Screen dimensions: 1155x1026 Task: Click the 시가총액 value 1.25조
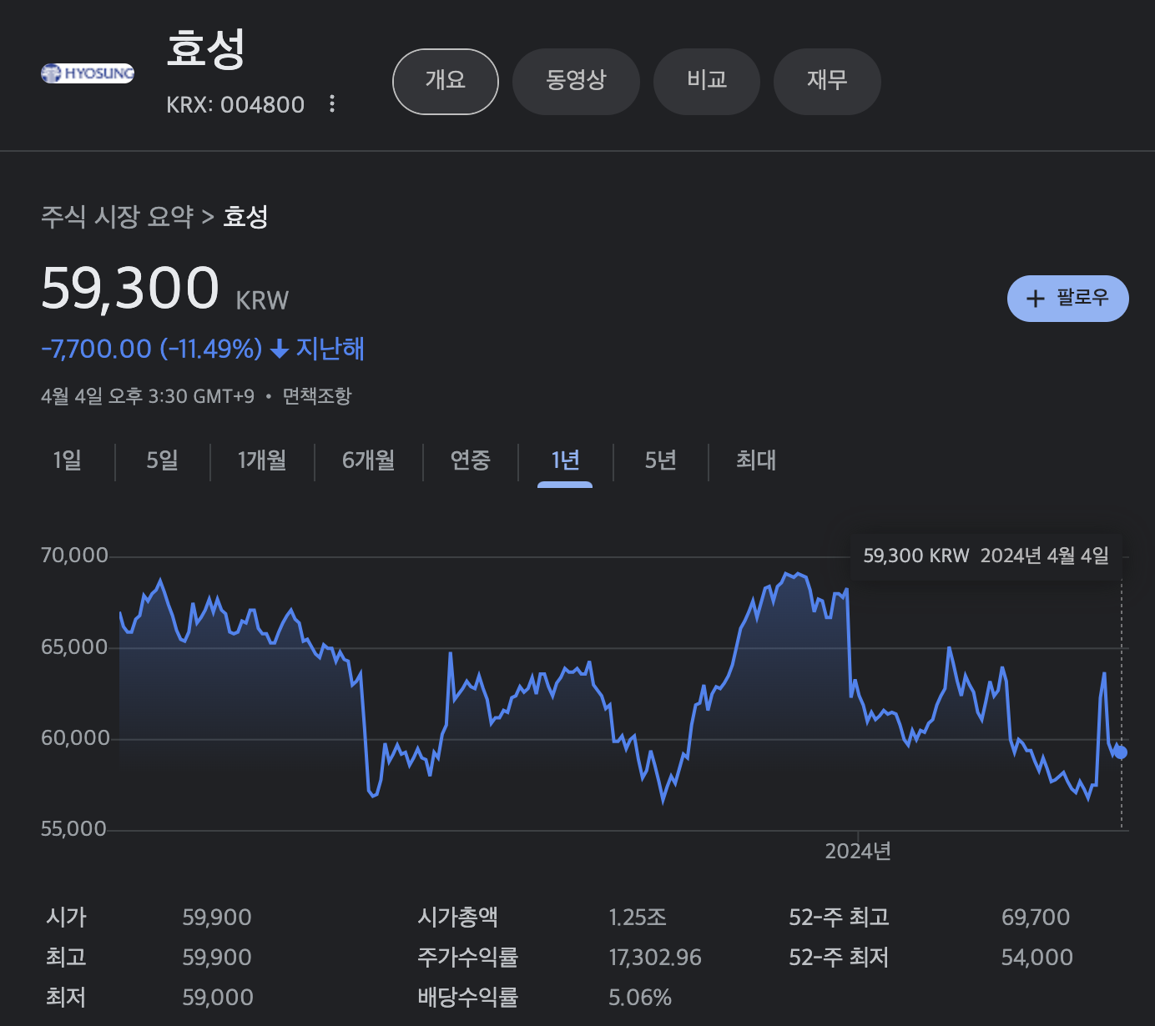point(638,918)
